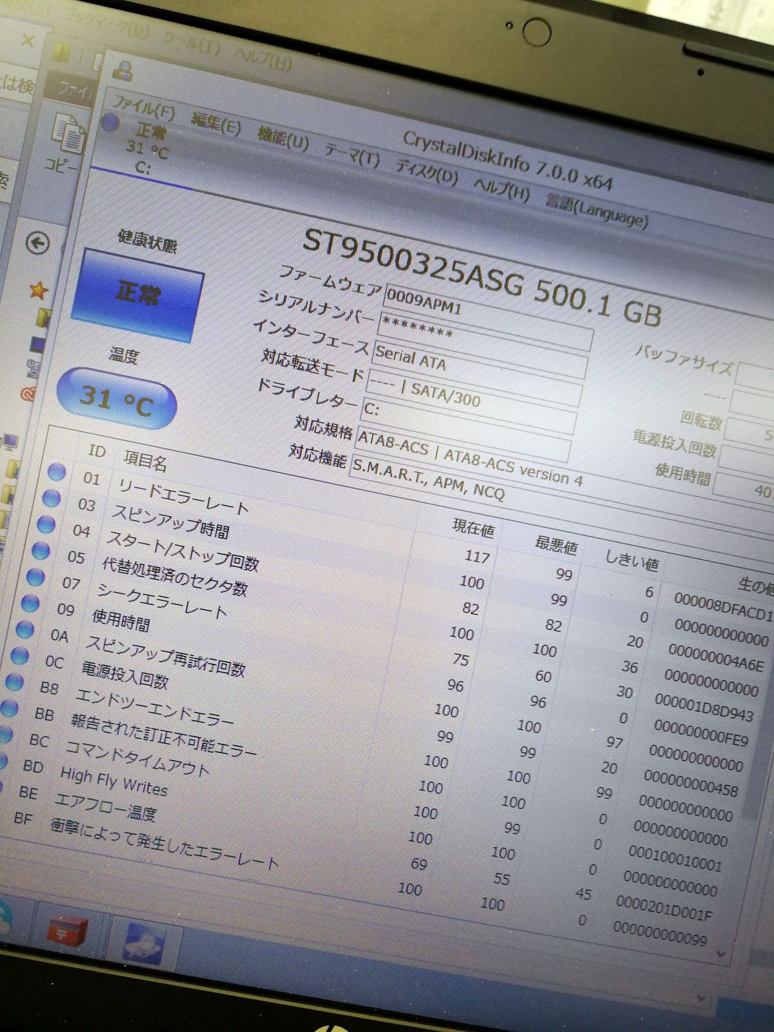Viewport: 774px width, 1032px height.
Task: Click the SATA/300 transfer mode field
Action: (471, 402)
